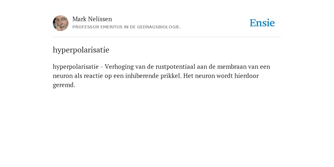Image resolution: width=334 pixels, height=167 pixels.
Task: Click the 'Professor emeritus in de gedragsbiologie' subtitle
Action: coord(127,27)
